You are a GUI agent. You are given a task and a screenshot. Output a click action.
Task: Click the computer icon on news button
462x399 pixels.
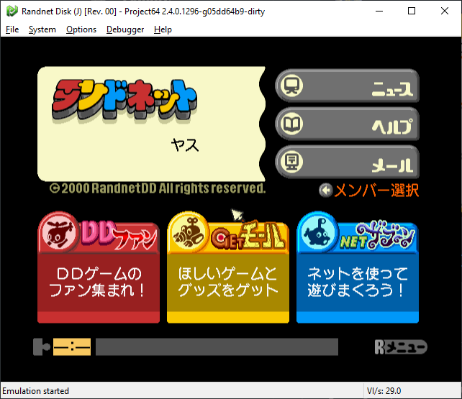(x=291, y=86)
